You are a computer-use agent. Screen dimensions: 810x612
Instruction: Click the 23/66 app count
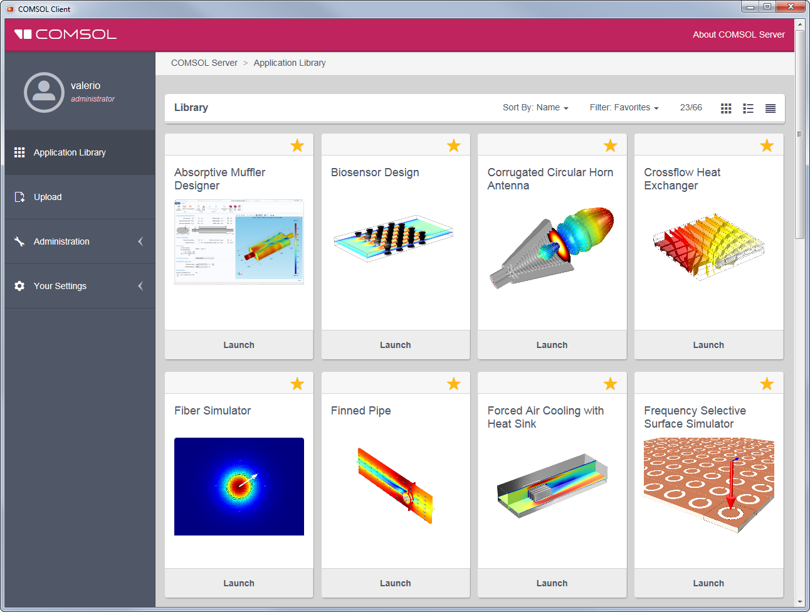(x=691, y=108)
